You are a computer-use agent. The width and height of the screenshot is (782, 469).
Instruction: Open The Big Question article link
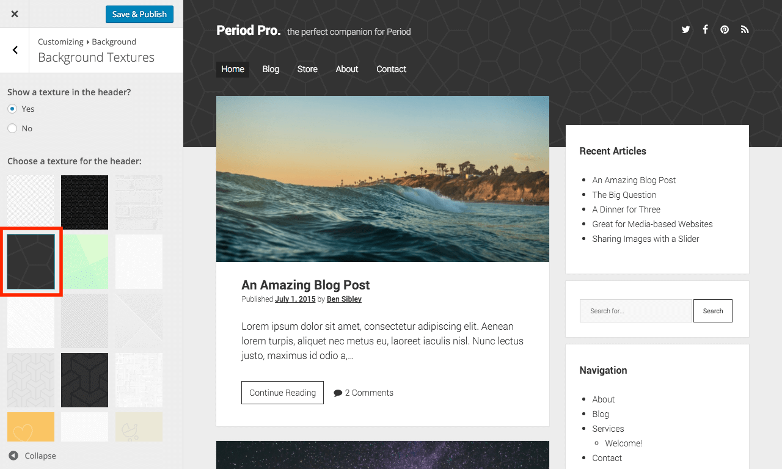624,195
